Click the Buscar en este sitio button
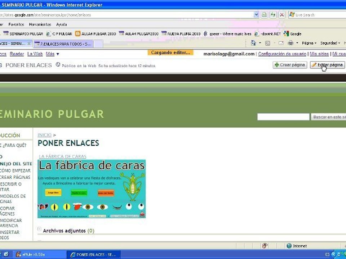Image resolution: width=346 pixels, height=259 pixels. [329, 117]
